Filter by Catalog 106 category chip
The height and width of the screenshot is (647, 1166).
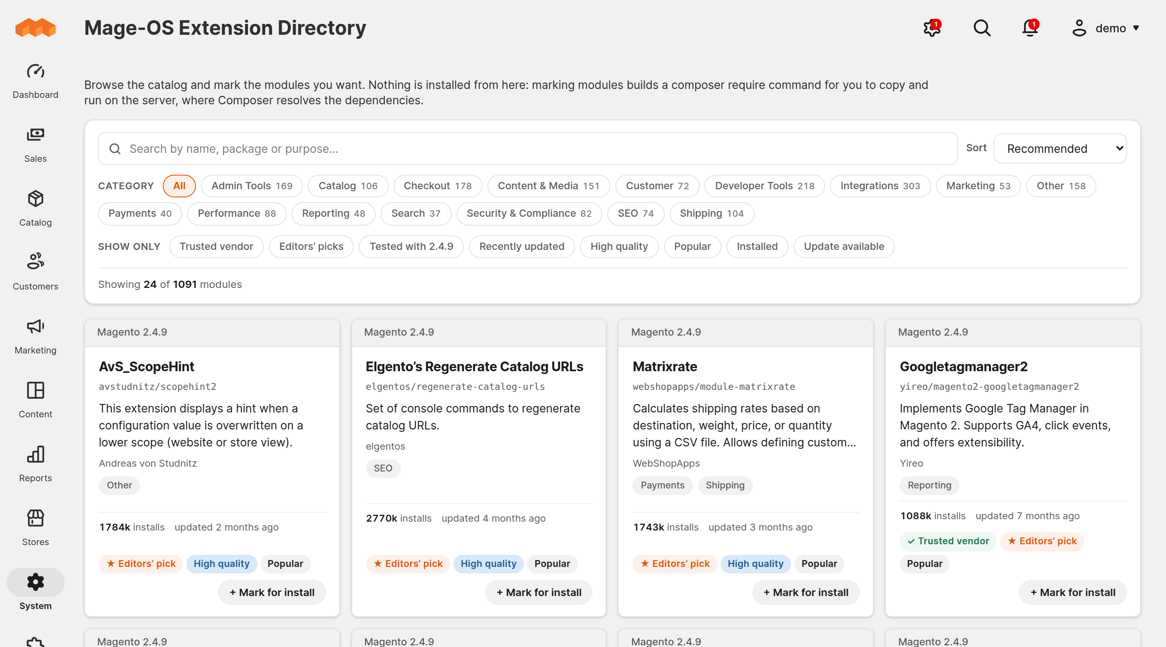(x=348, y=186)
